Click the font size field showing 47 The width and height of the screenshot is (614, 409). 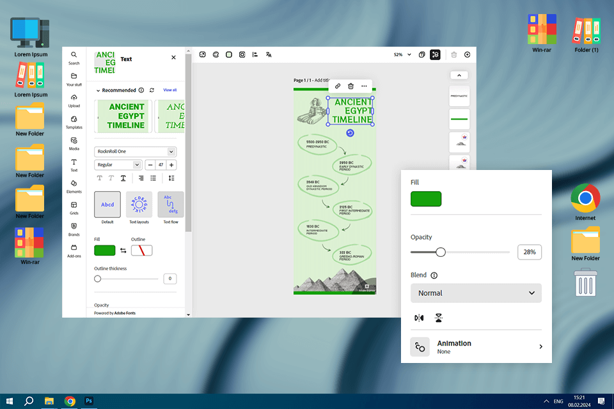tap(161, 165)
